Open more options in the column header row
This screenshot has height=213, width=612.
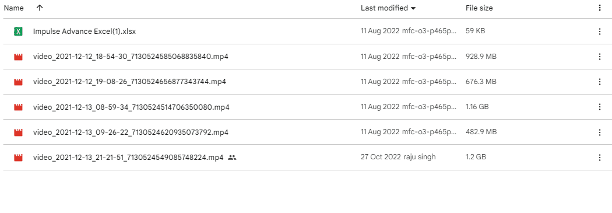[x=600, y=8]
